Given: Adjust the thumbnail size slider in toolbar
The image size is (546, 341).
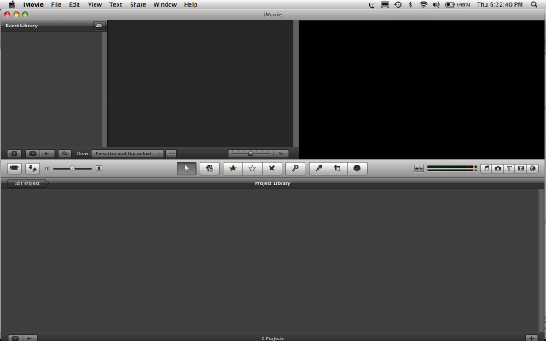Looking at the screenshot, I should click(x=73, y=169).
